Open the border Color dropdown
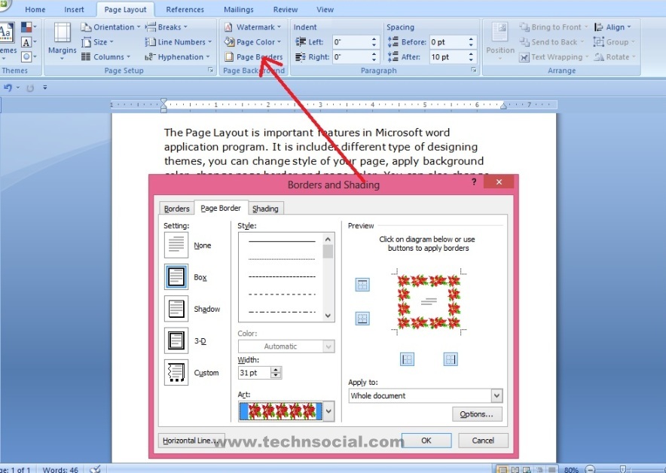Viewport: 666px width, 473px height. (x=327, y=346)
